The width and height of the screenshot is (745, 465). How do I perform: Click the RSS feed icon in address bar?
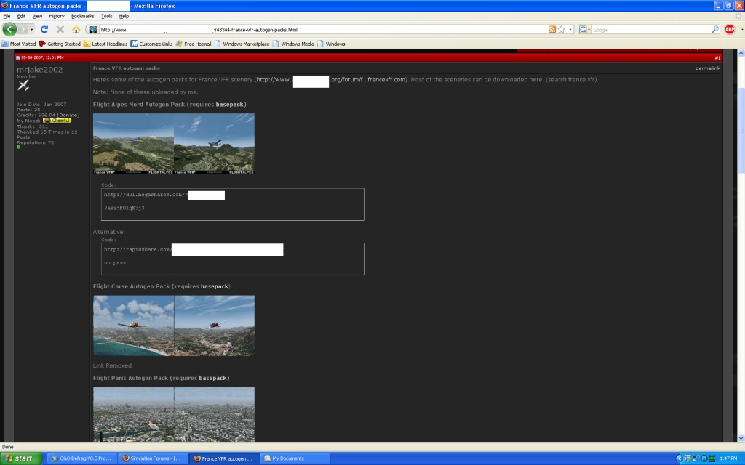(552, 30)
